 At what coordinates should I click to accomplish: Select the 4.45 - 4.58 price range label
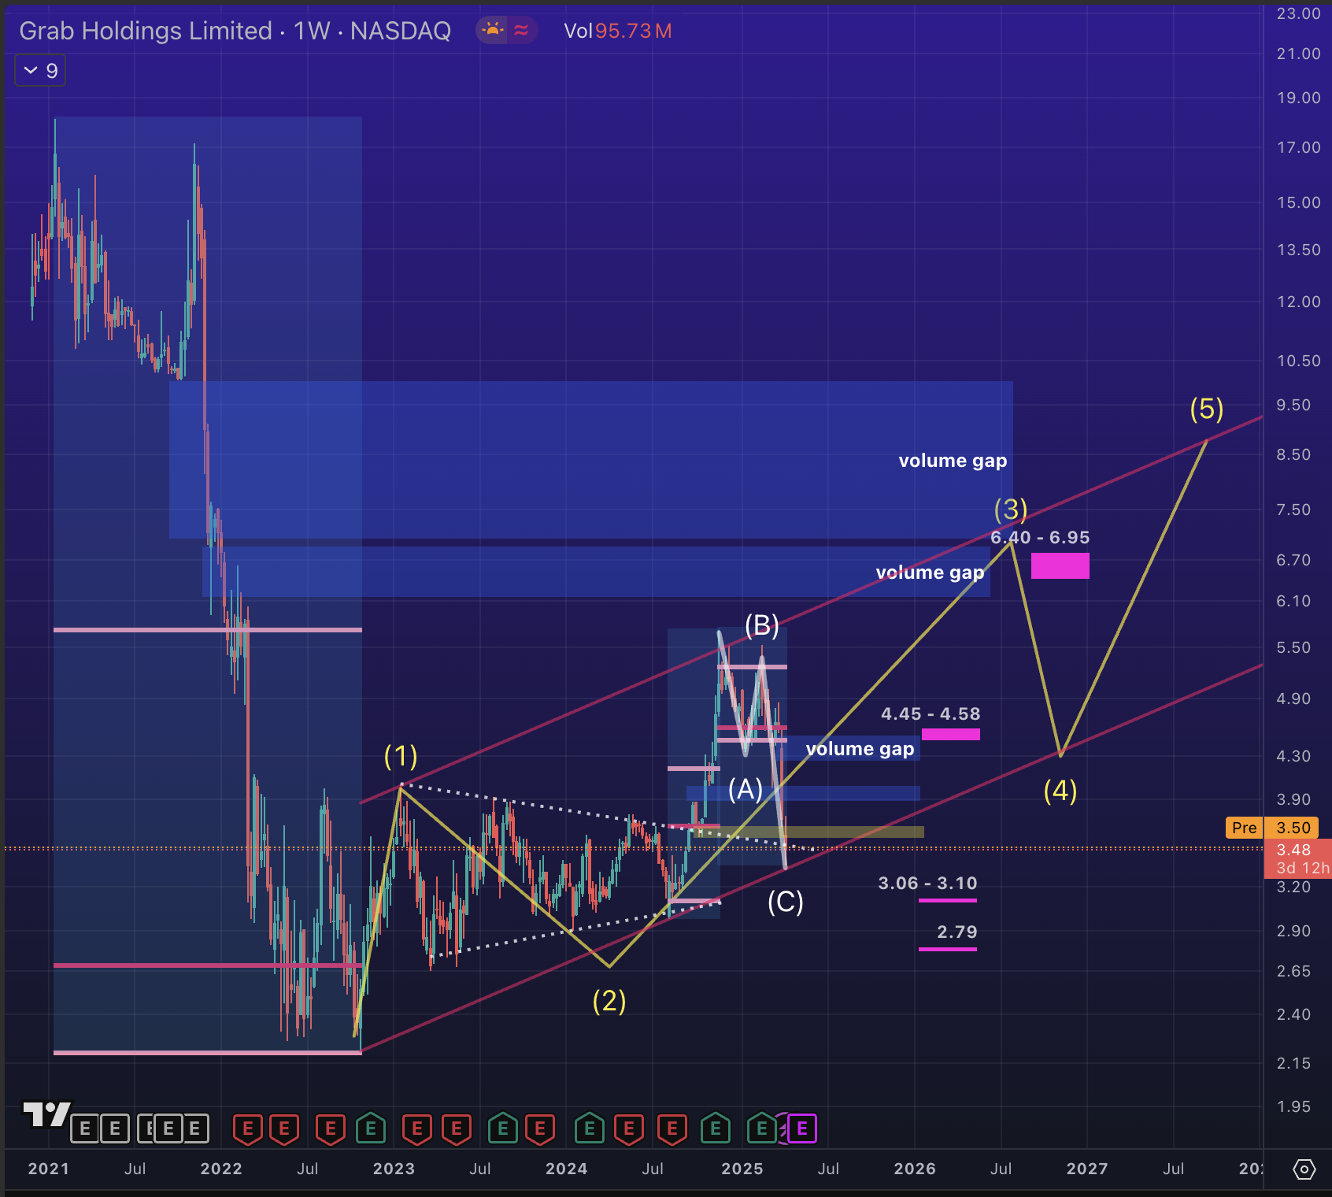pyautogui.click(x=930, y=714)
